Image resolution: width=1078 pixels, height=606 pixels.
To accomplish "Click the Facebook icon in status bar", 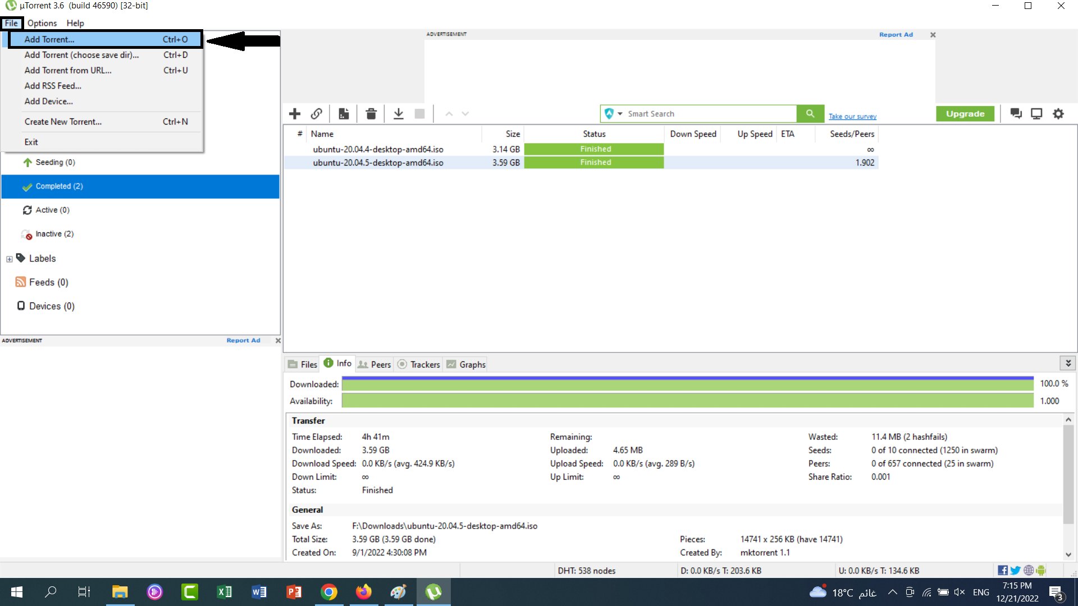I will [1003, 570].
